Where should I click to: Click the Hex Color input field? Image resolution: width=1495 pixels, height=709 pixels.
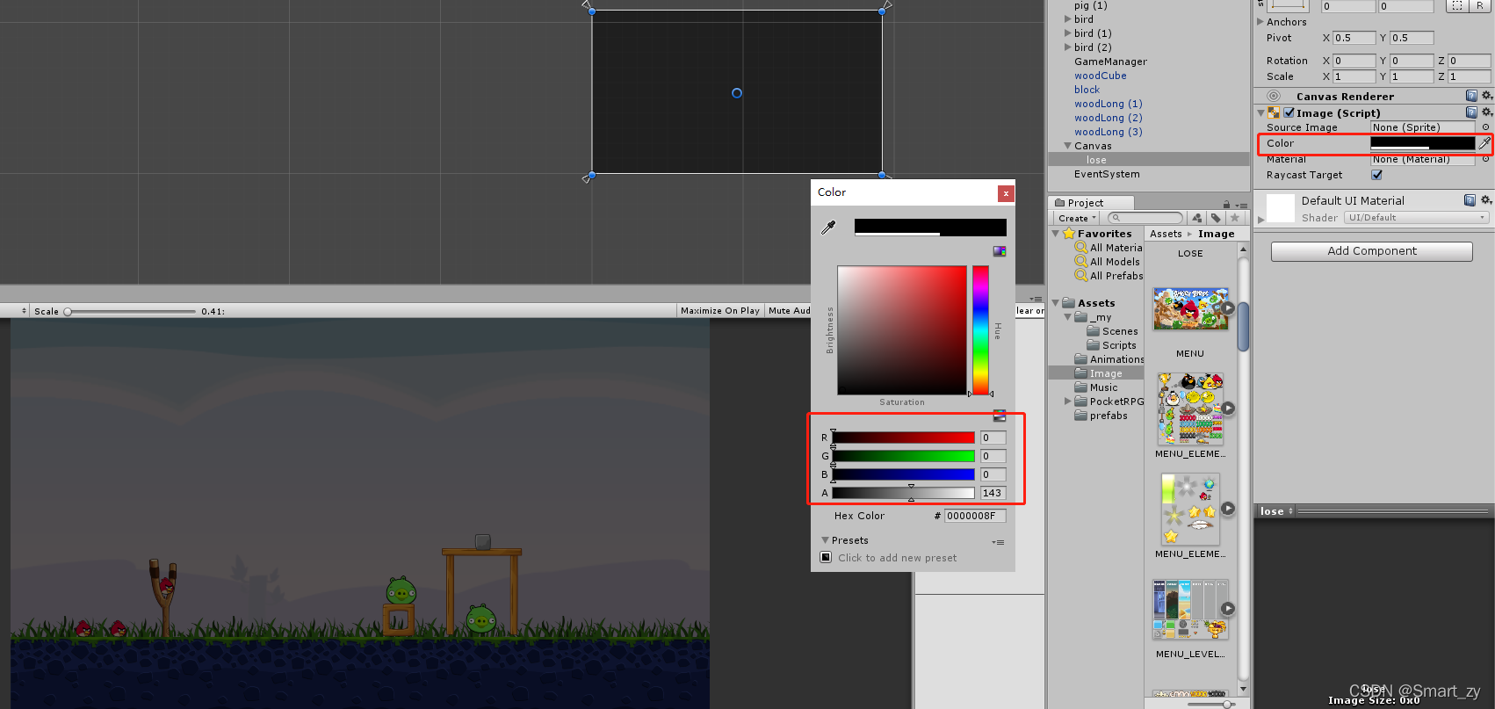click(x=975, y=516)
